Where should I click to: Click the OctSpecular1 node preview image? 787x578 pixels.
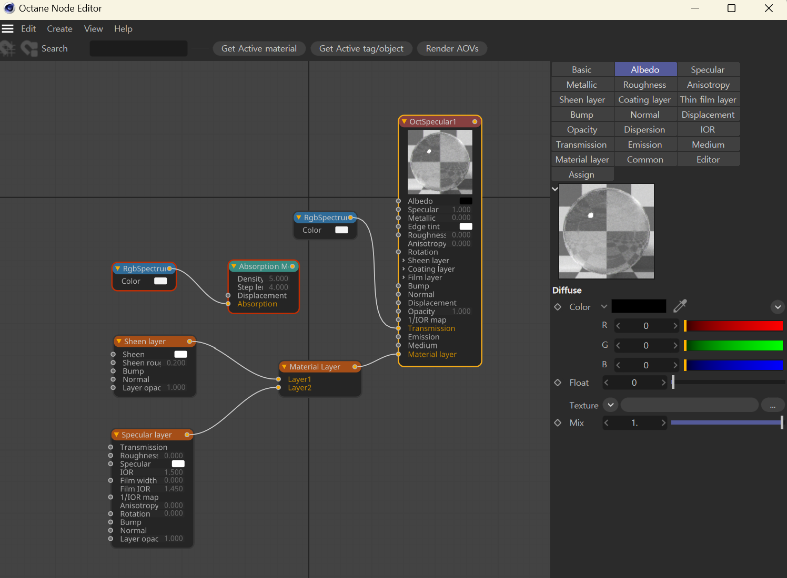click(440, 162)
